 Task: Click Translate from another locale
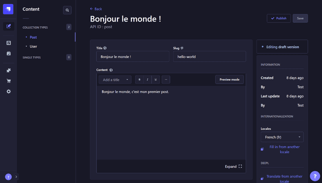pos(284,179)
